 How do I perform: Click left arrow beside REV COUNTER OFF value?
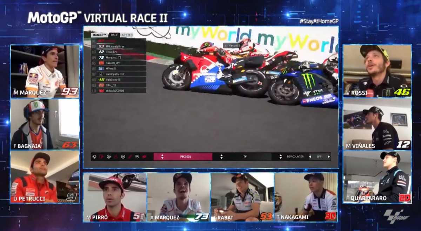(x=310, y=157)
